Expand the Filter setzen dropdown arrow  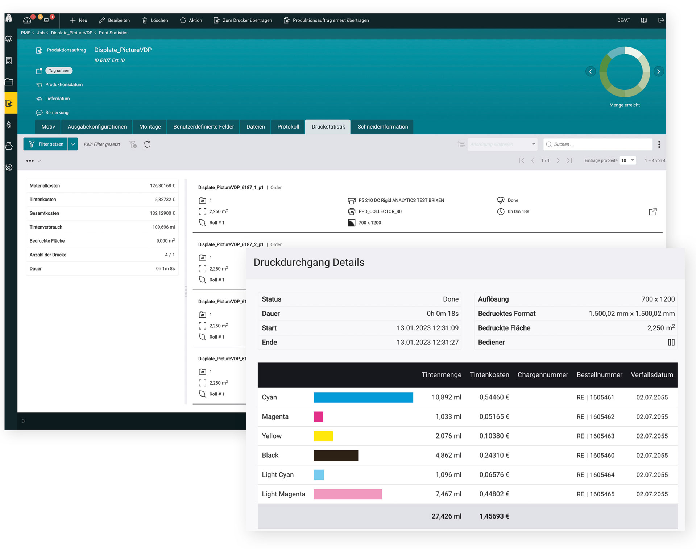(x=73, y=144)
